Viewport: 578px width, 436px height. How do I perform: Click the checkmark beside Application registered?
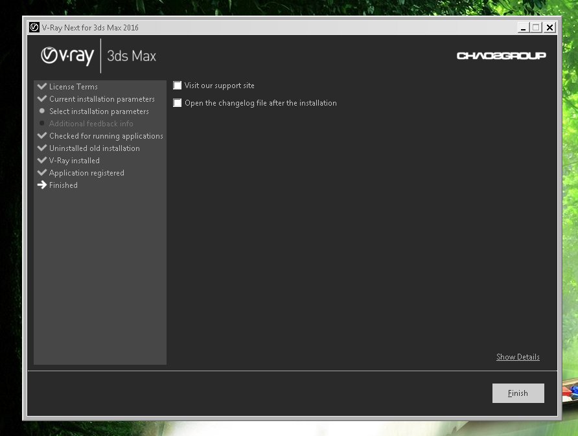(x=42, y=172)
